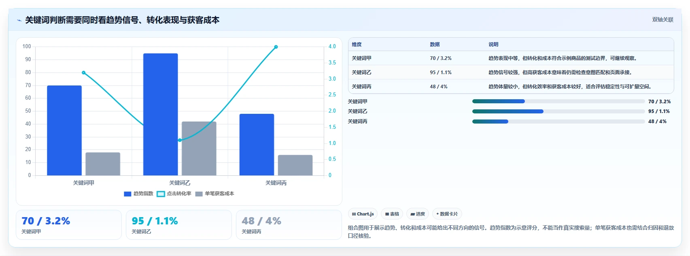The image size is (690, 256).
Task: Click the blue legend swatch for 趋势指数
Action: (127, 194)
